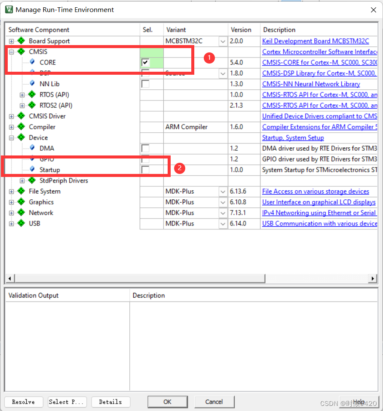Select the ARM Compiler variant cell
Image resolution: width=383 pixels, height=411 pixels.
[196, 127]
